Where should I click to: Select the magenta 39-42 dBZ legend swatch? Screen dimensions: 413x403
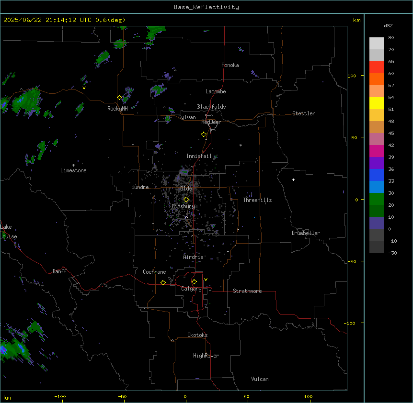point(377,151)
